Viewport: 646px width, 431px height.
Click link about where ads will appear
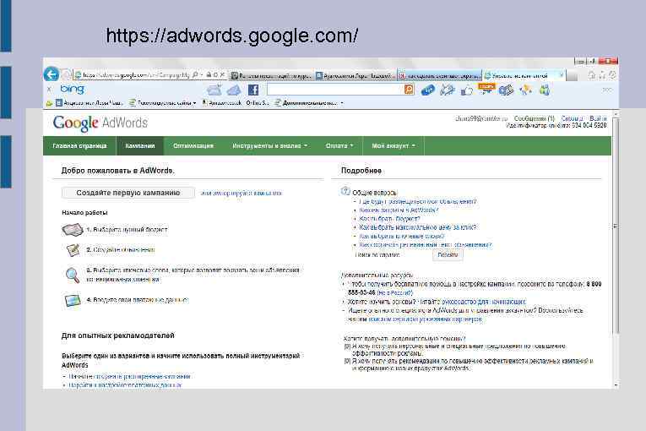(417, 202)
